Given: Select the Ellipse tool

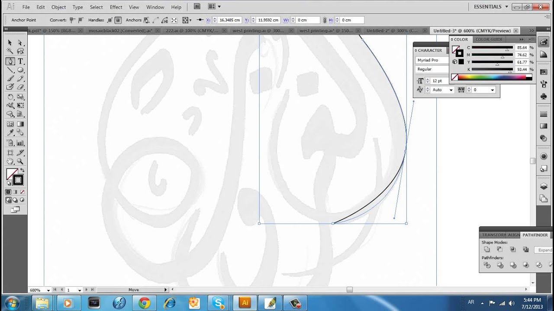Looking at the screenshot, I should tap(20, 70).
